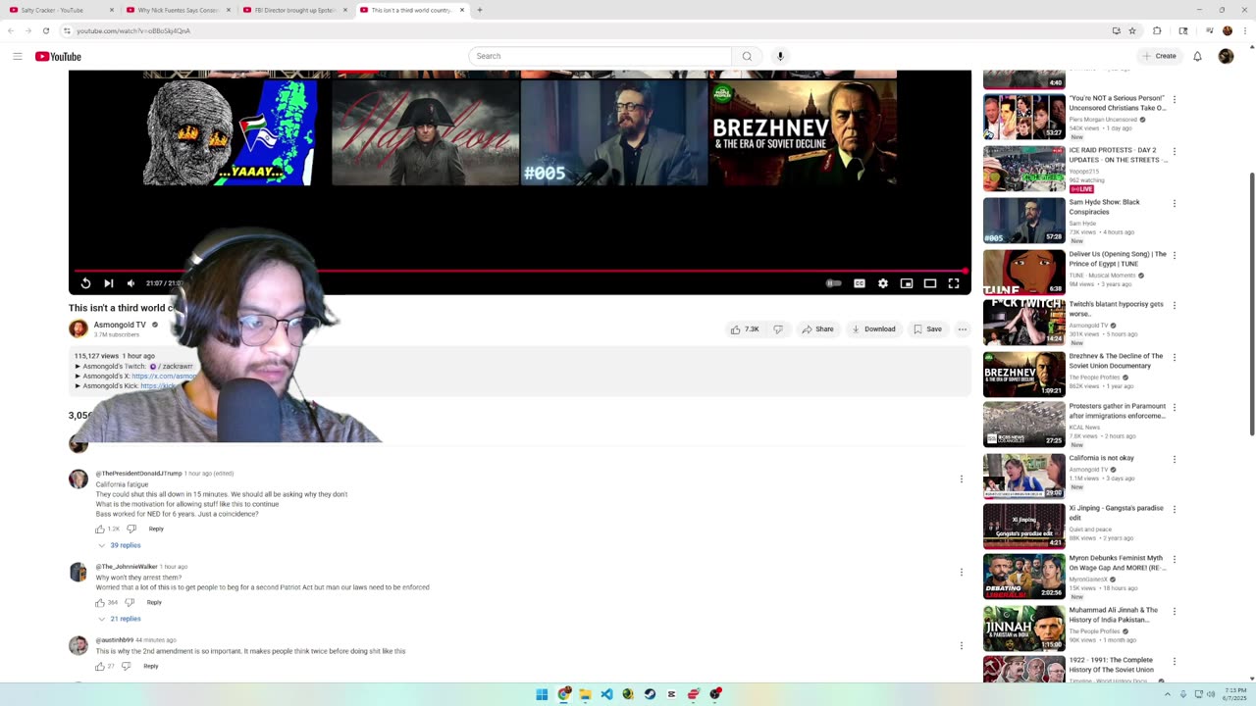
Task: Open the notifications bell
Action: [1197, 56]
